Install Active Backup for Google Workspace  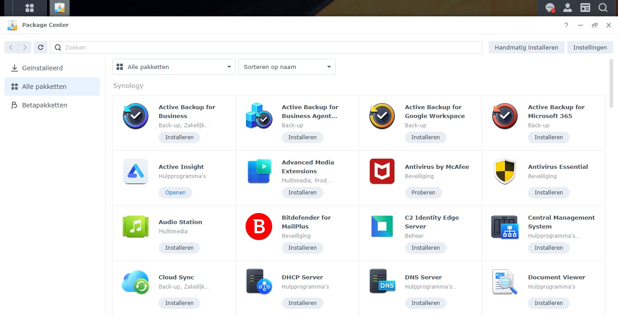426,137
